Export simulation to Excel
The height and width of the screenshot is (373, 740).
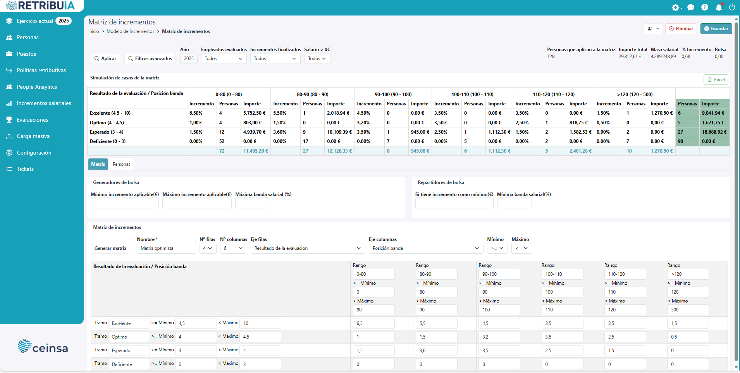716,79
